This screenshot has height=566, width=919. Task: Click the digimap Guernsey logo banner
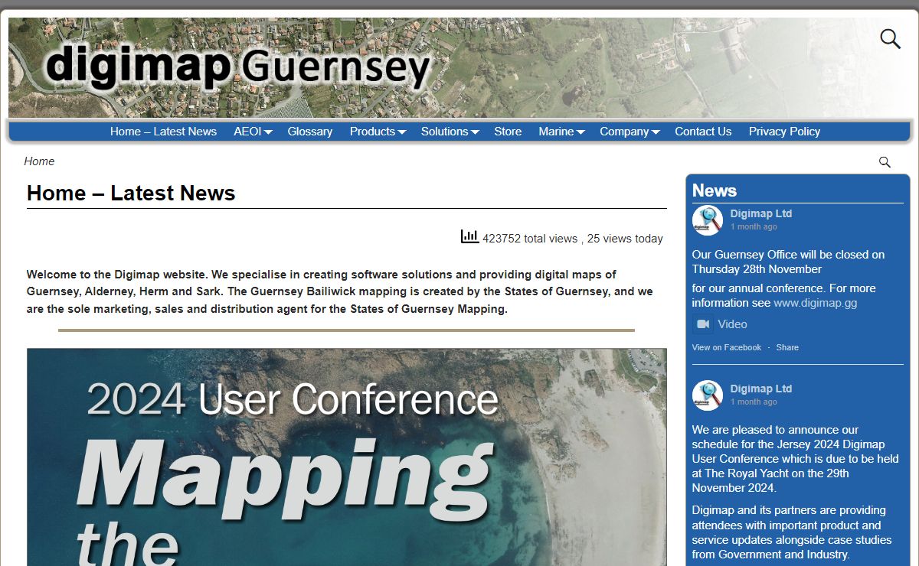pyautogui.click(x=239, y=67)
